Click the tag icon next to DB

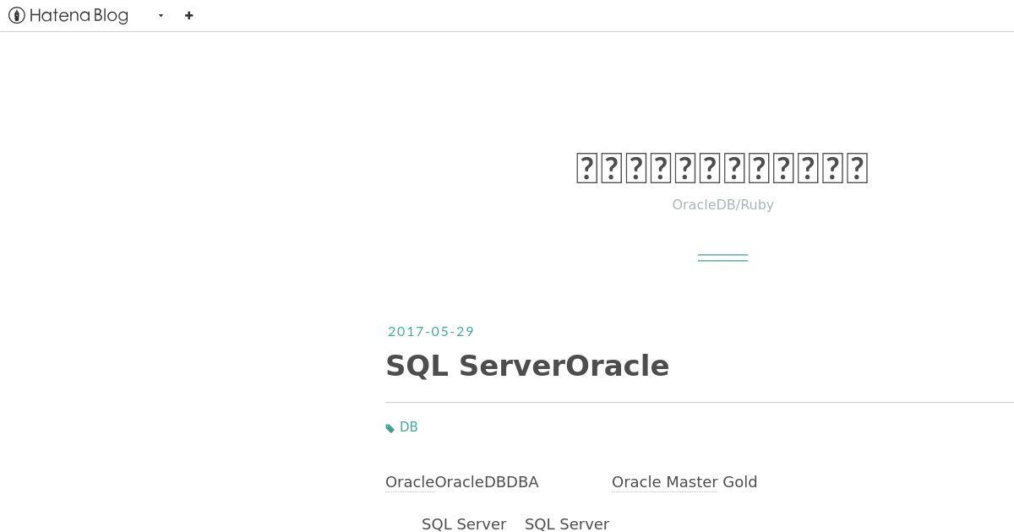(390, 428)
